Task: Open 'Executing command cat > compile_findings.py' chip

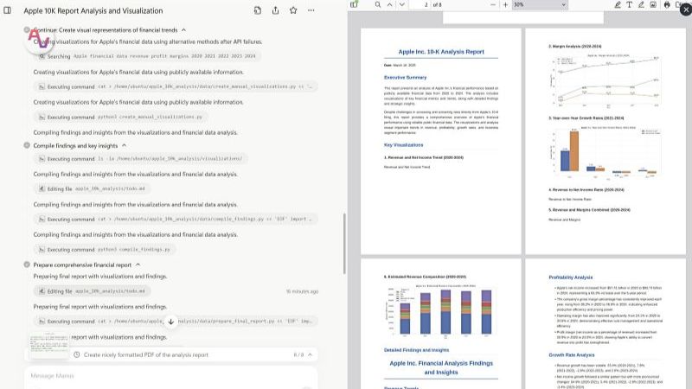Action: point(176,220)
